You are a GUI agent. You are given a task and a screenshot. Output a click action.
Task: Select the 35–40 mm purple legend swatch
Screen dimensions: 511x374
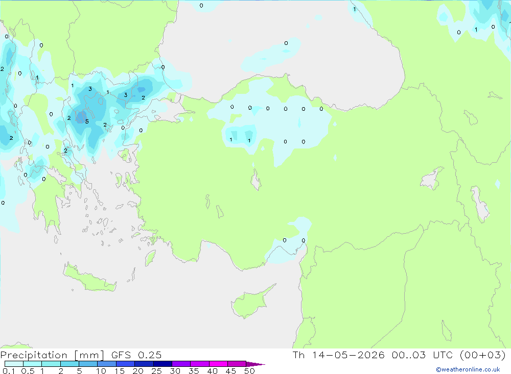(x=199, y=364)
